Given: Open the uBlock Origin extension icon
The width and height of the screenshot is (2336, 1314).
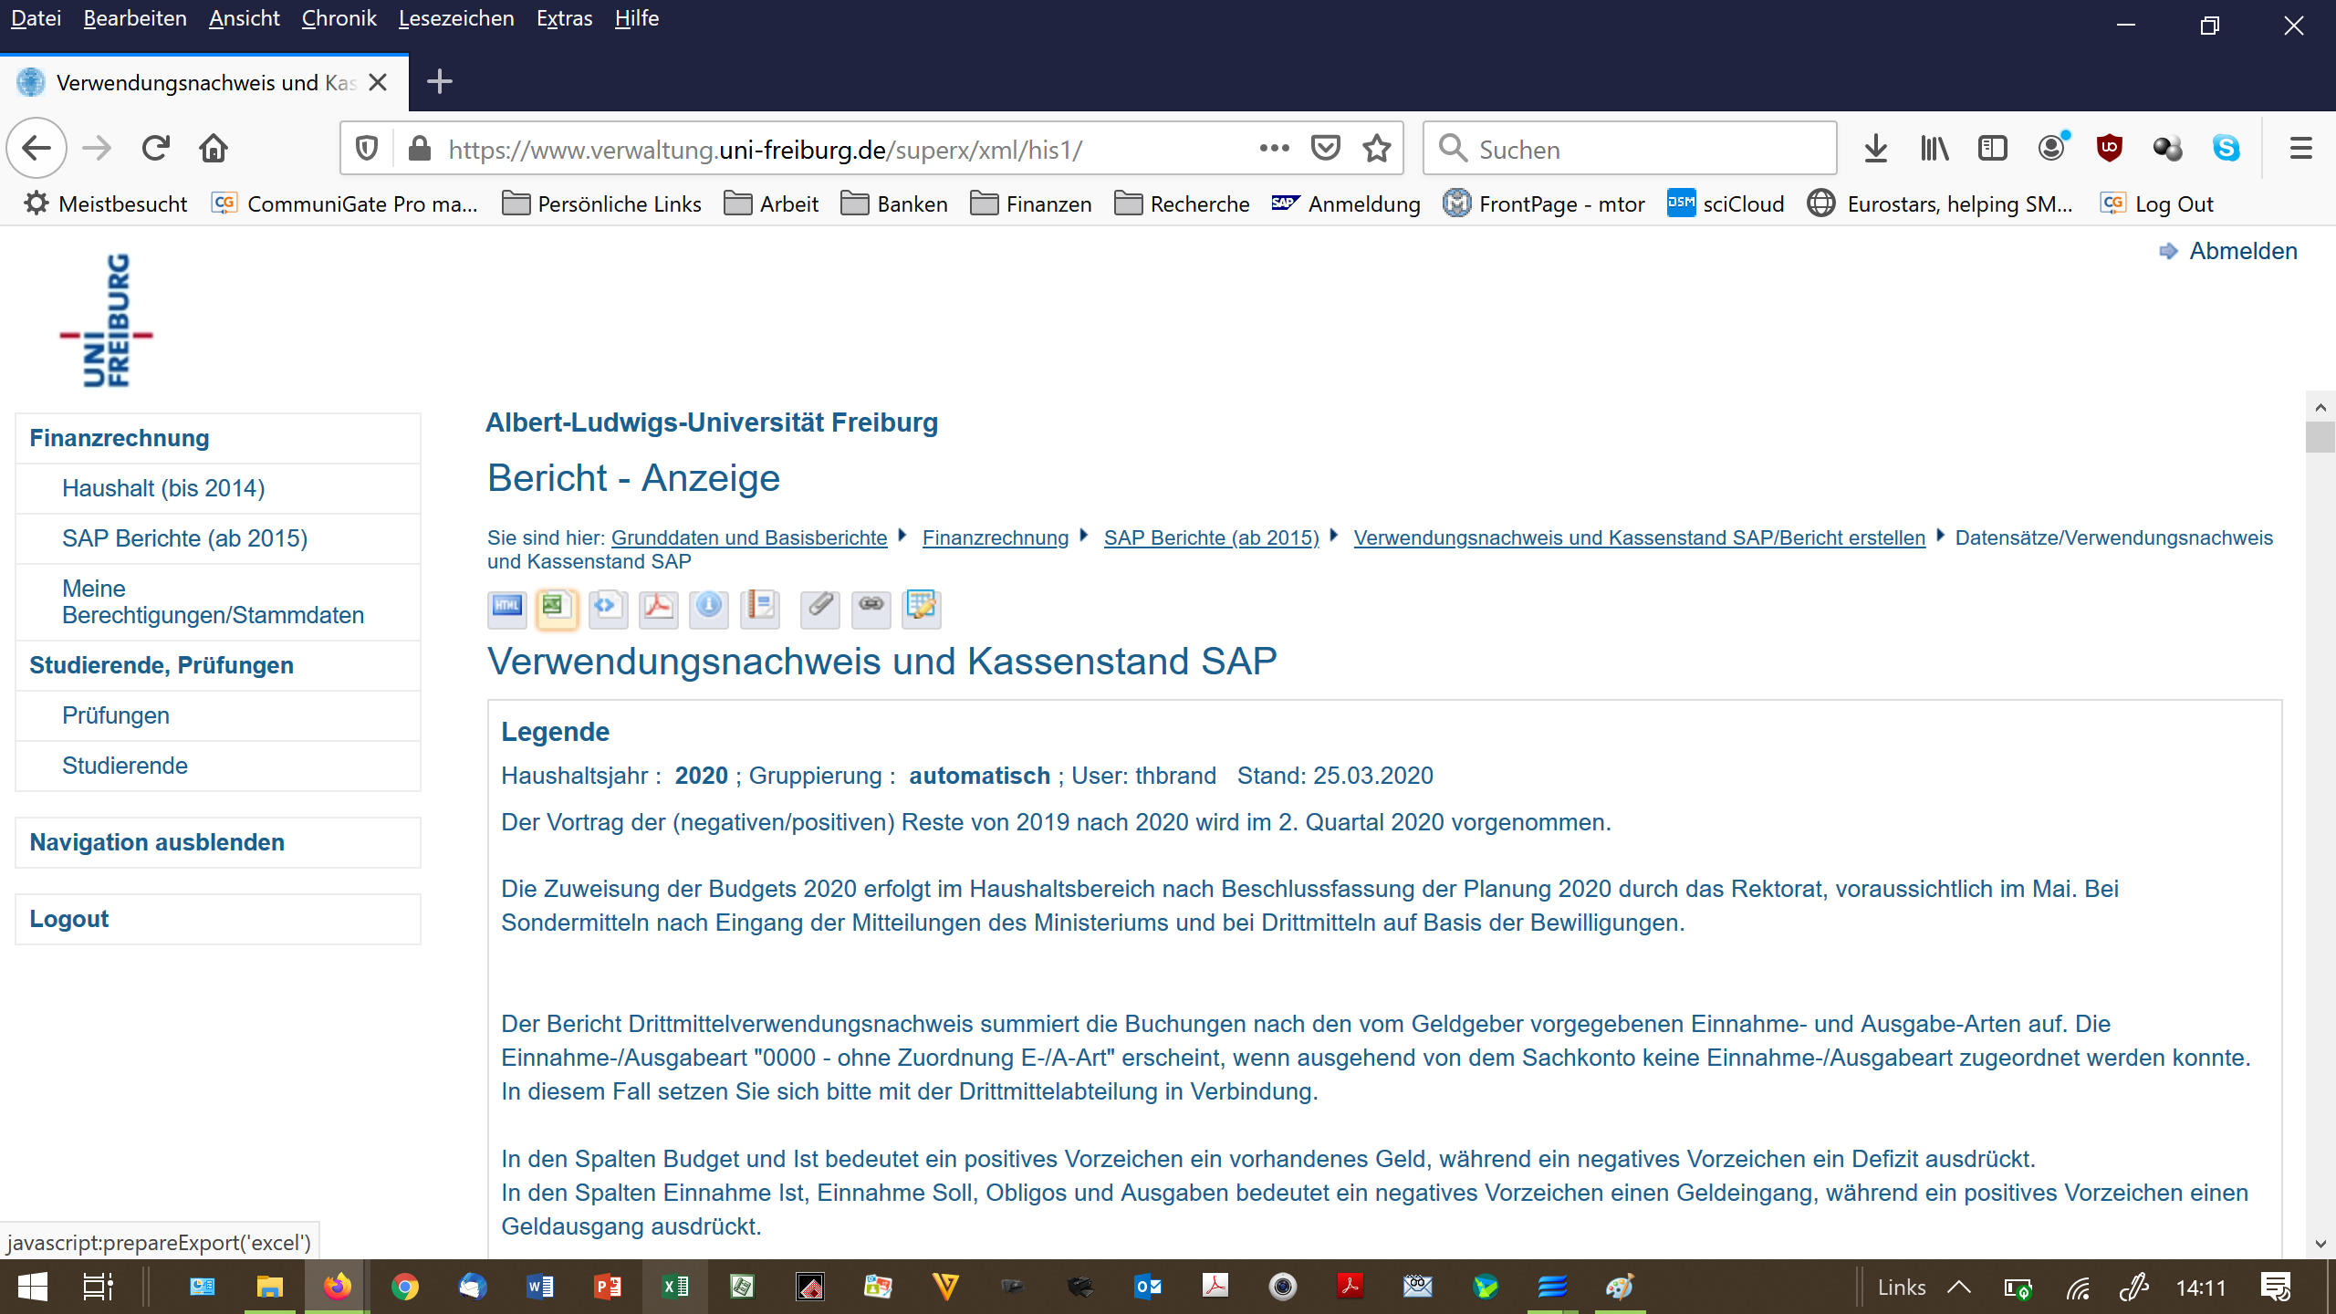Looking at the screenshot, I should [2109, 148].
